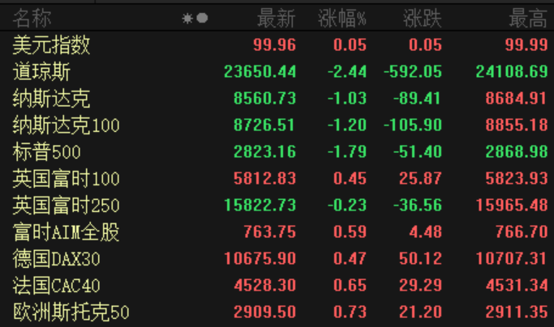Click the -89.41 change value
554x327 pixels.
click(x=417, y=99)
